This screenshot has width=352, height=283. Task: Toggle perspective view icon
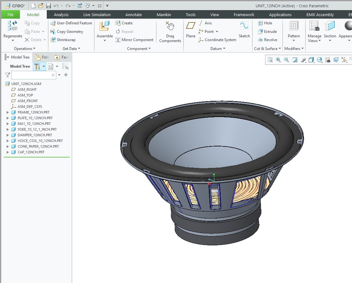pos(336,60)
